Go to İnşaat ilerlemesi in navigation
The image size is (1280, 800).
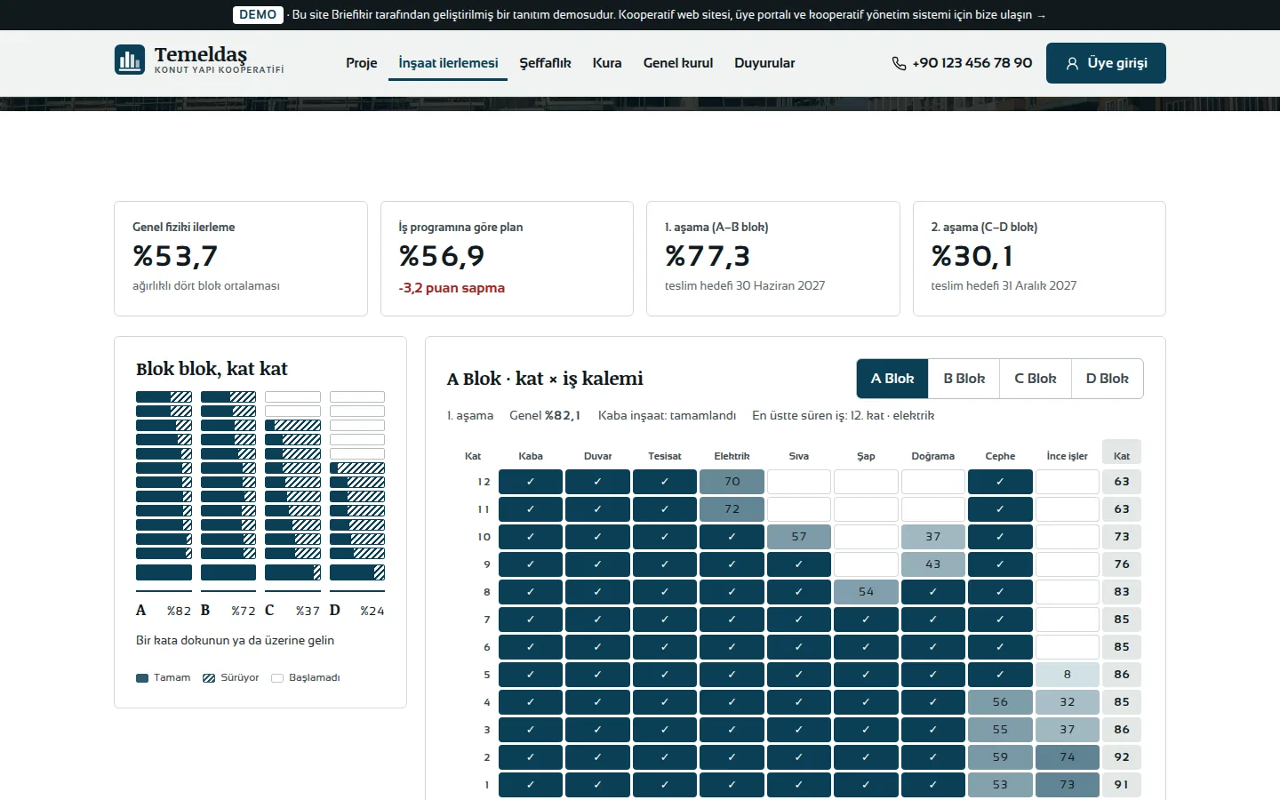tap(448, 63)
